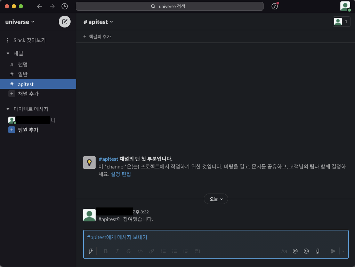Collapse the 다이렉트 메시지 section
Screen dimensions: 355x267
[8, 109]
